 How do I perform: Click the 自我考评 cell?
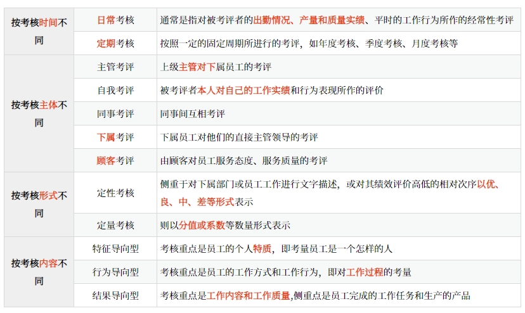point(115,91)
